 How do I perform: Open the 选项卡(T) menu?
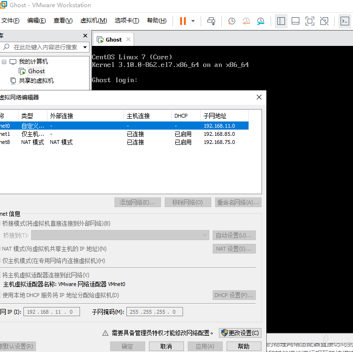click(x=127, y=21)
